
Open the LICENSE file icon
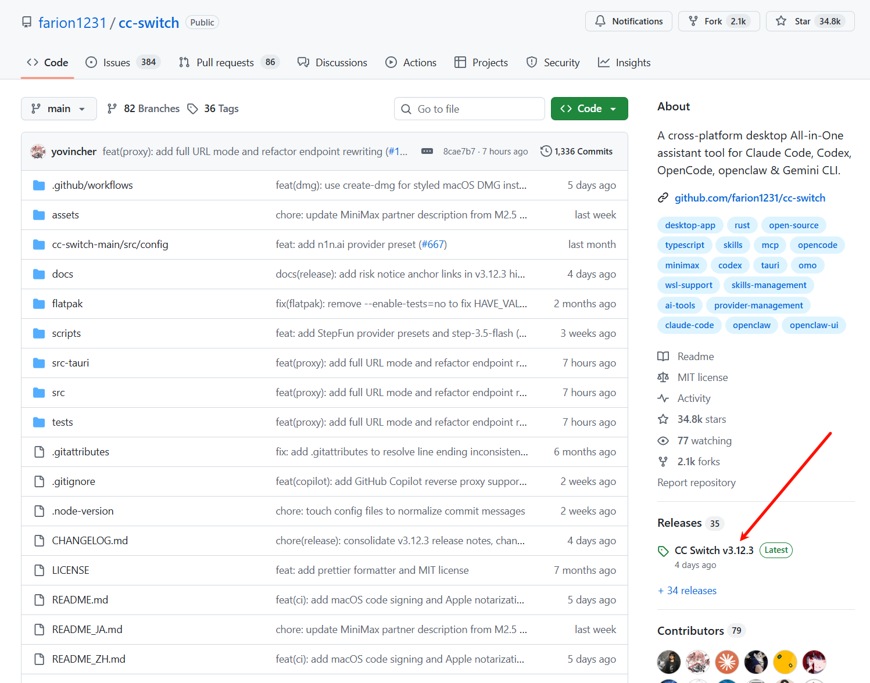coord(39,570)
